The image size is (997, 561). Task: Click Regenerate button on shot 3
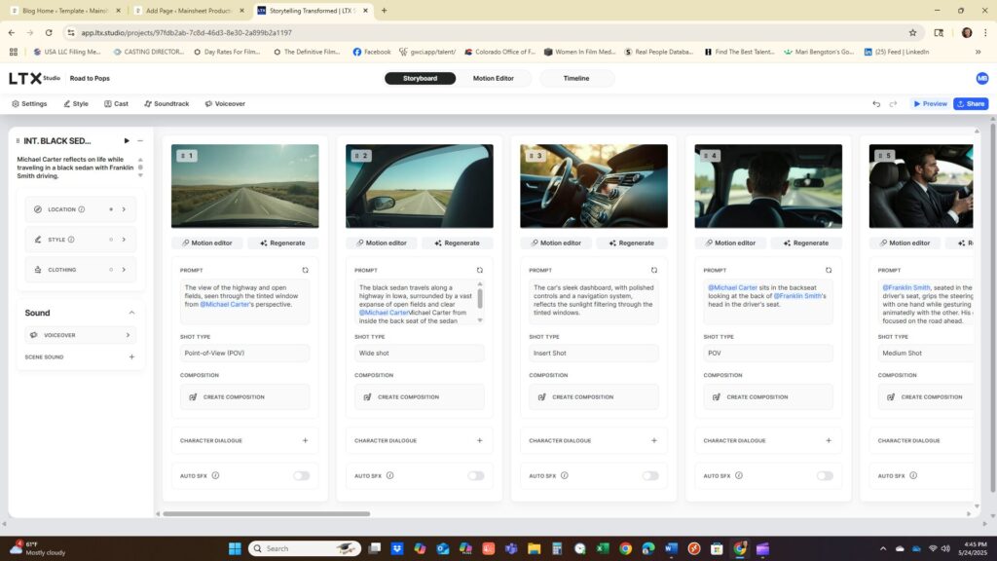pyautogui.click(x=631, y=243)
